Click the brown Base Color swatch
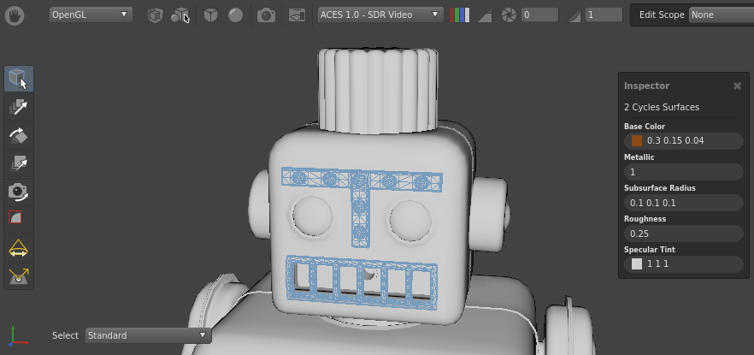 (x=636, y=140)
